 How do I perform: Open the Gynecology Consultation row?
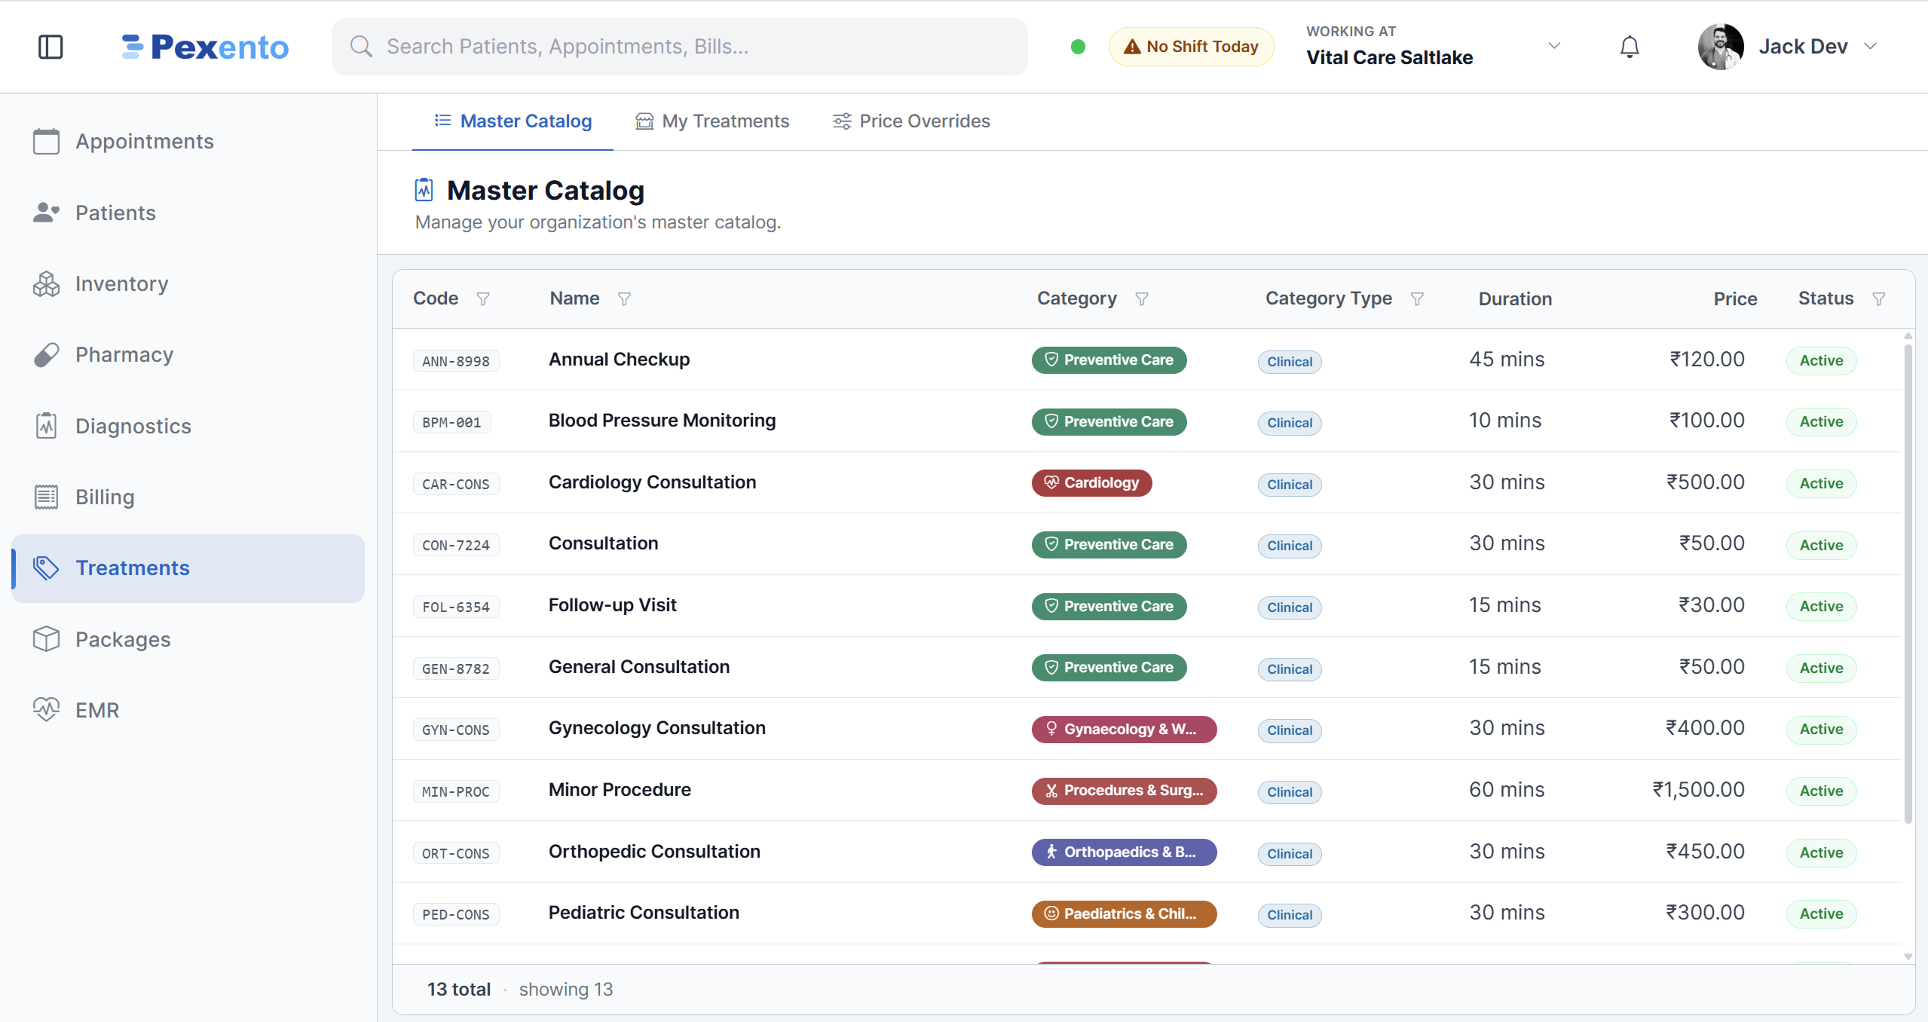(1146, 729)
